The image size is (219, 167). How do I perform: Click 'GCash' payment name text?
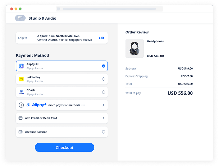(31, 90)
